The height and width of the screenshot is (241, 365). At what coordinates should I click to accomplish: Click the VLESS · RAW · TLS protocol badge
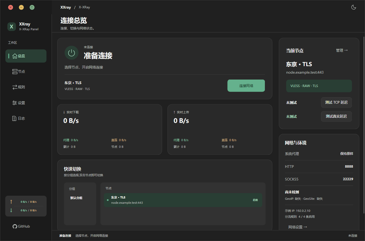click(319, 86)
